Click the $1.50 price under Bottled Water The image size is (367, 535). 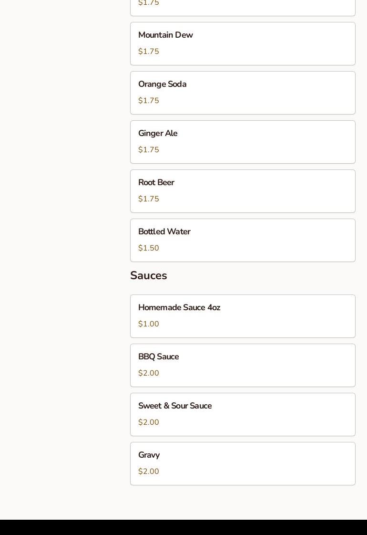click(x=149, y=248)
